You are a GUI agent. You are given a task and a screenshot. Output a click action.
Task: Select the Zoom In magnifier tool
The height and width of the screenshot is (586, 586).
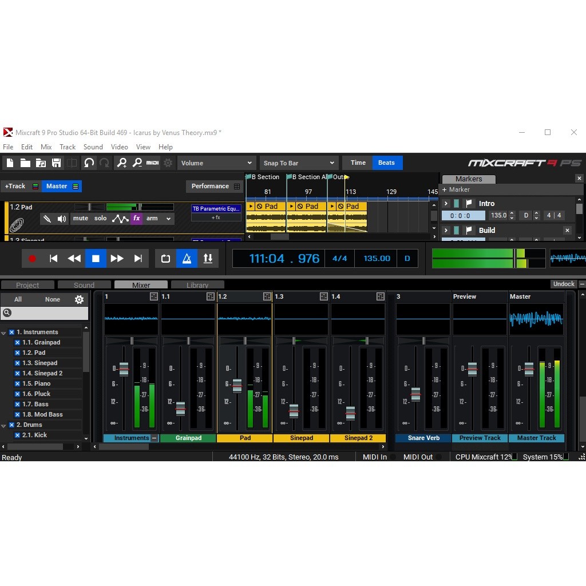(x=121, y=163)
